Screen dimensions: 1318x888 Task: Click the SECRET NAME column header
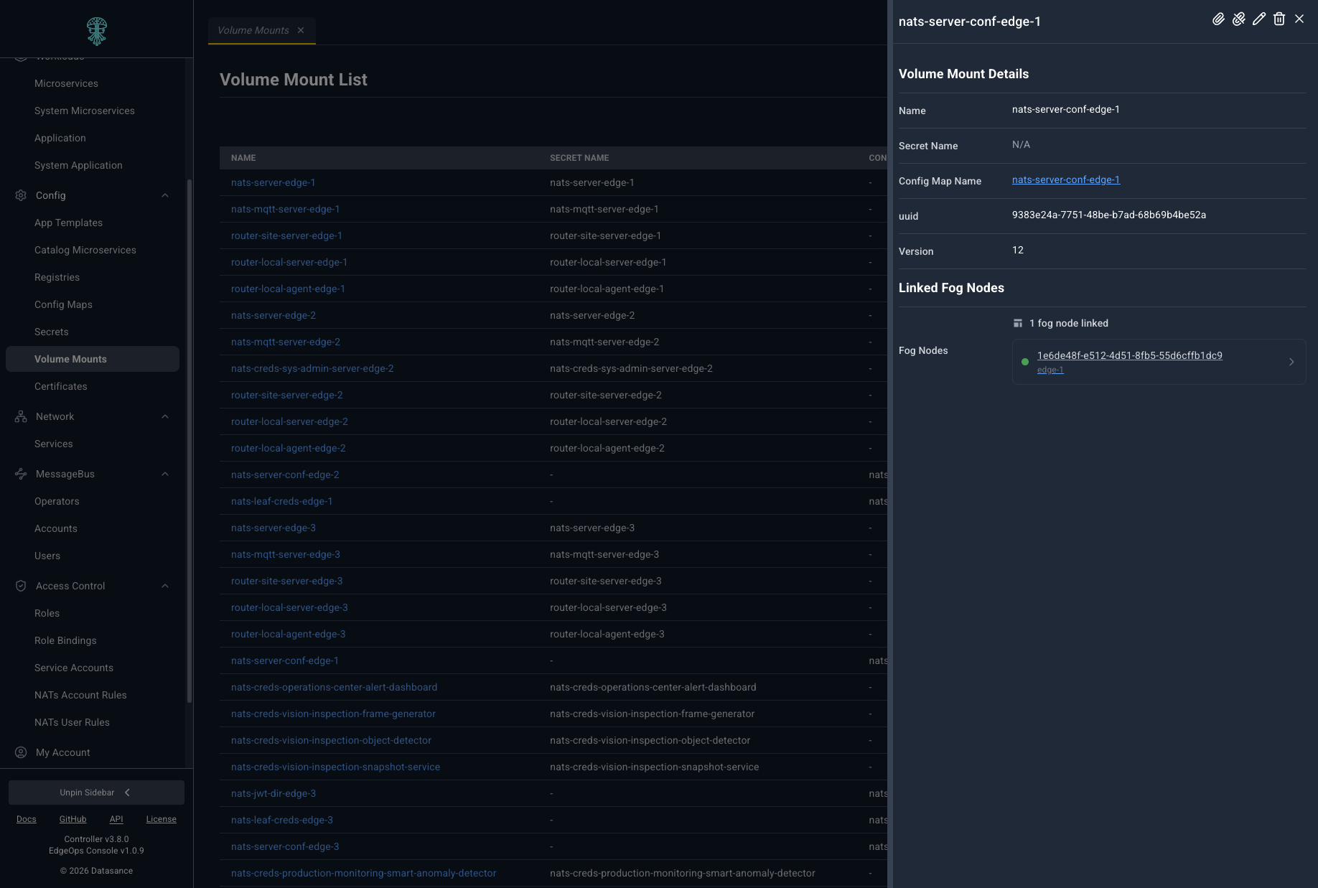point(579,158)
